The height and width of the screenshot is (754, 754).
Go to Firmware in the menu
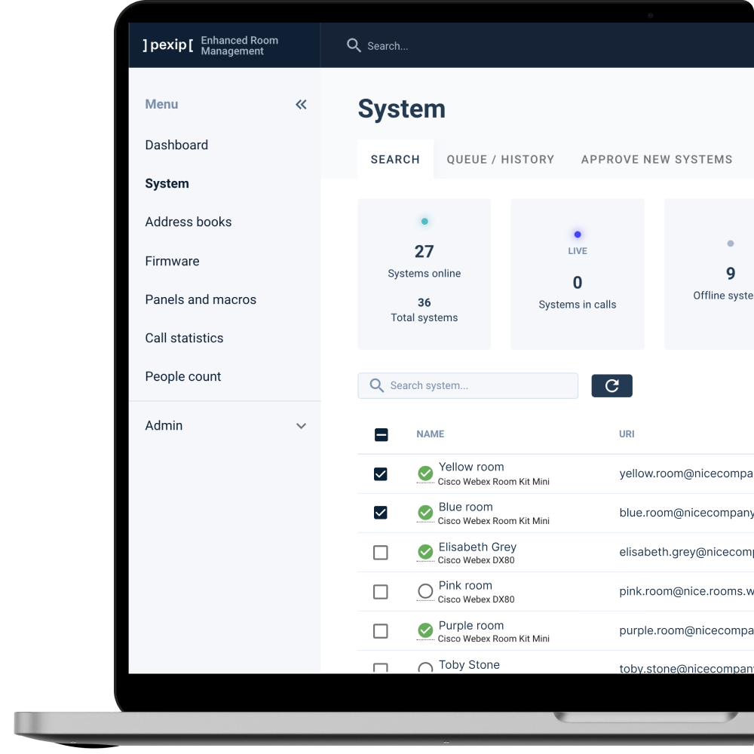point(172,261)
